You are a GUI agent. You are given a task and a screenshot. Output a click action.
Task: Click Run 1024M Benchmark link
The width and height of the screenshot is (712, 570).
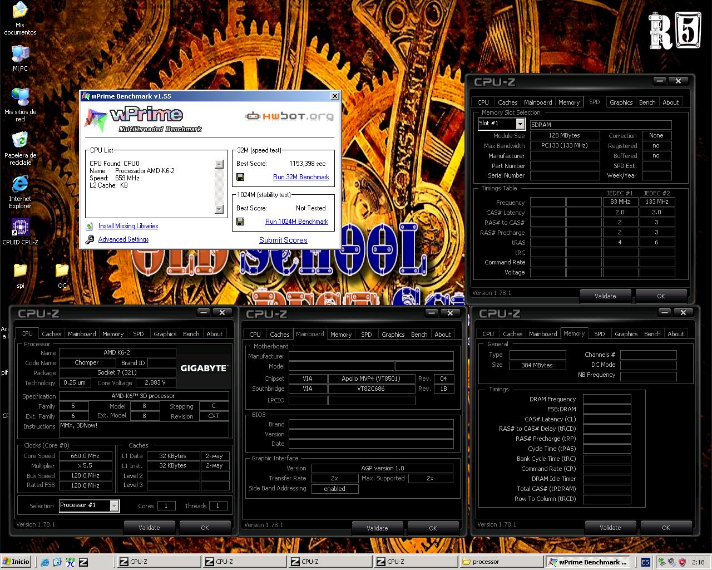pyautogui.click(x=296, y=222)
